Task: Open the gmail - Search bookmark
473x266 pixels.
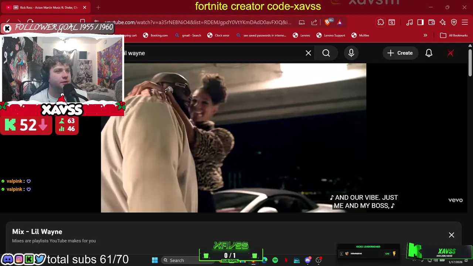Action: (188, 35)
